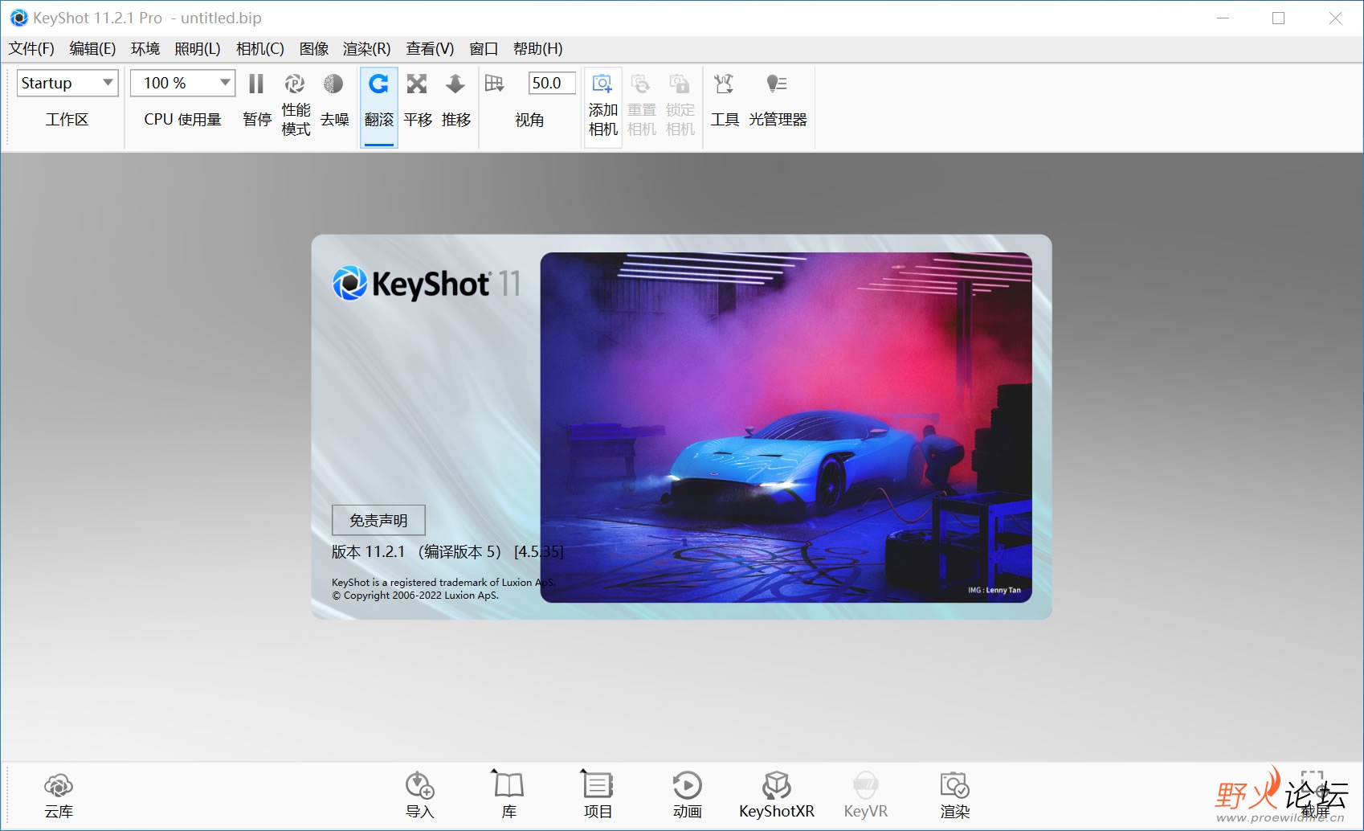The image size is (1364, 831).
Task: Select the Pan (平移) camera tool
Action: click(x=417, y=84)
